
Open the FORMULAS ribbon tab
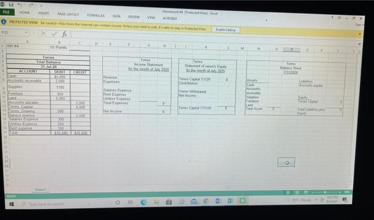point(96,15)
